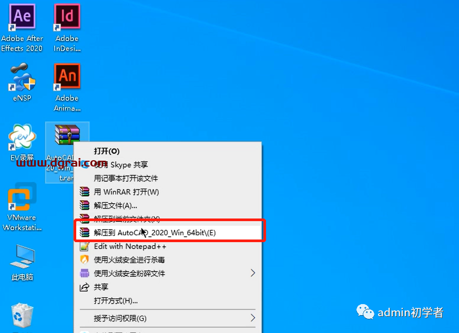Select the EV录屏 desktop shortcut

(22, 143)
